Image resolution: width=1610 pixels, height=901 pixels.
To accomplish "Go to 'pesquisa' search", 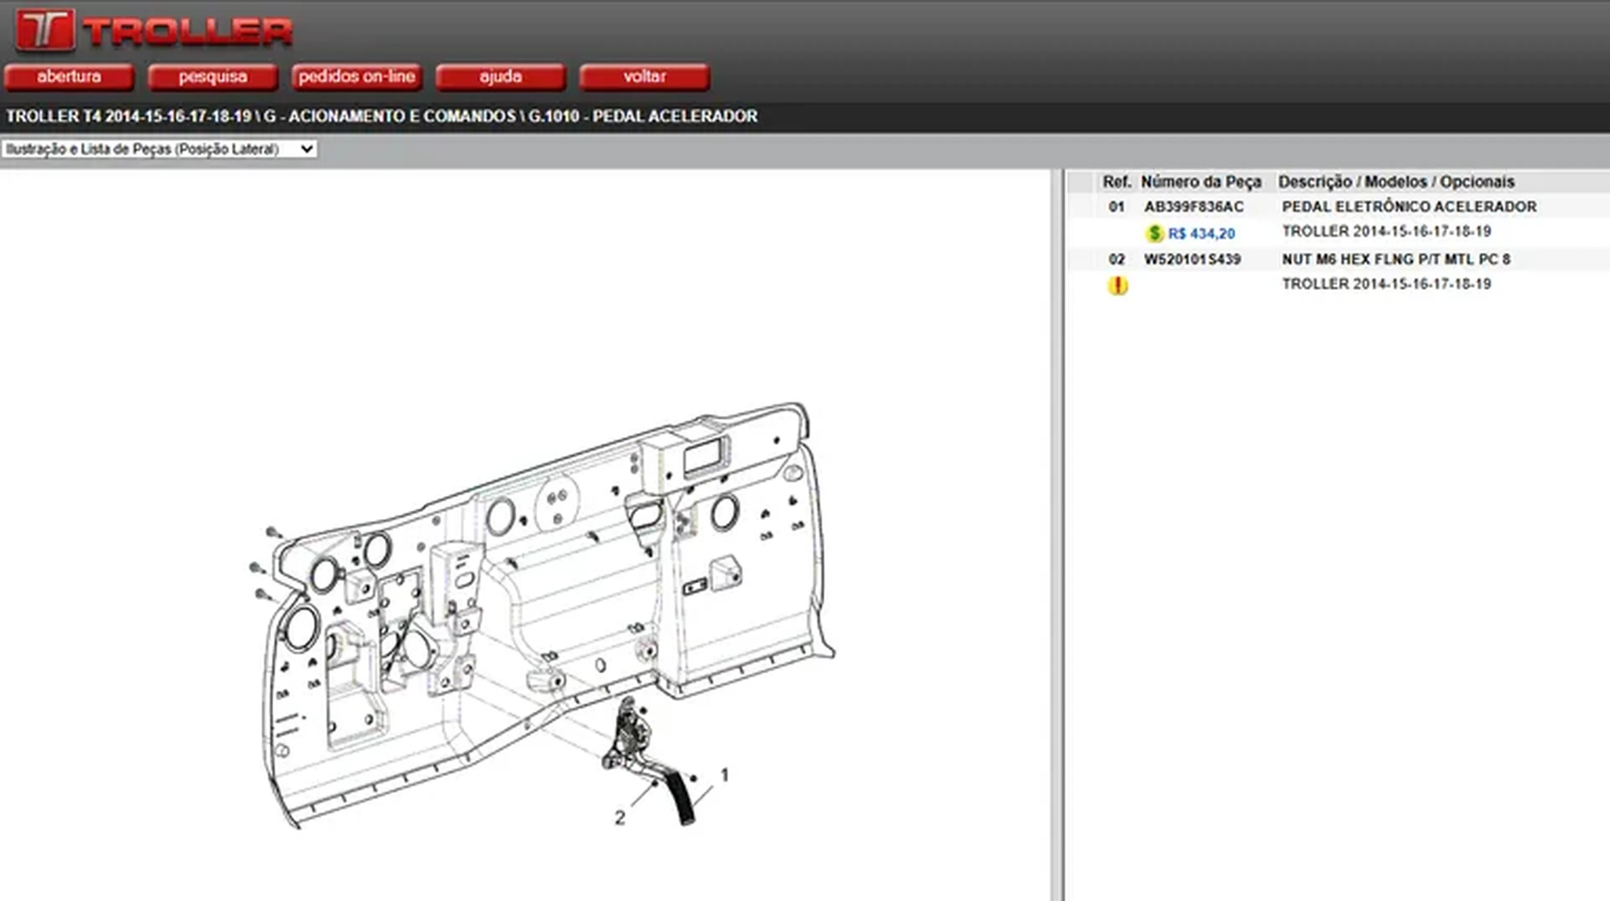I will pyautogui.click(x=213, y=77).
